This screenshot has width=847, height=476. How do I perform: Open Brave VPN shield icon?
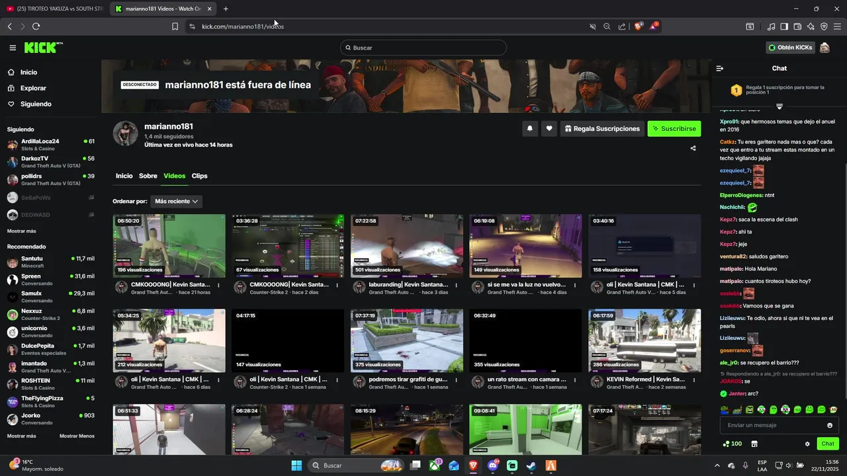tap(824, 26)
